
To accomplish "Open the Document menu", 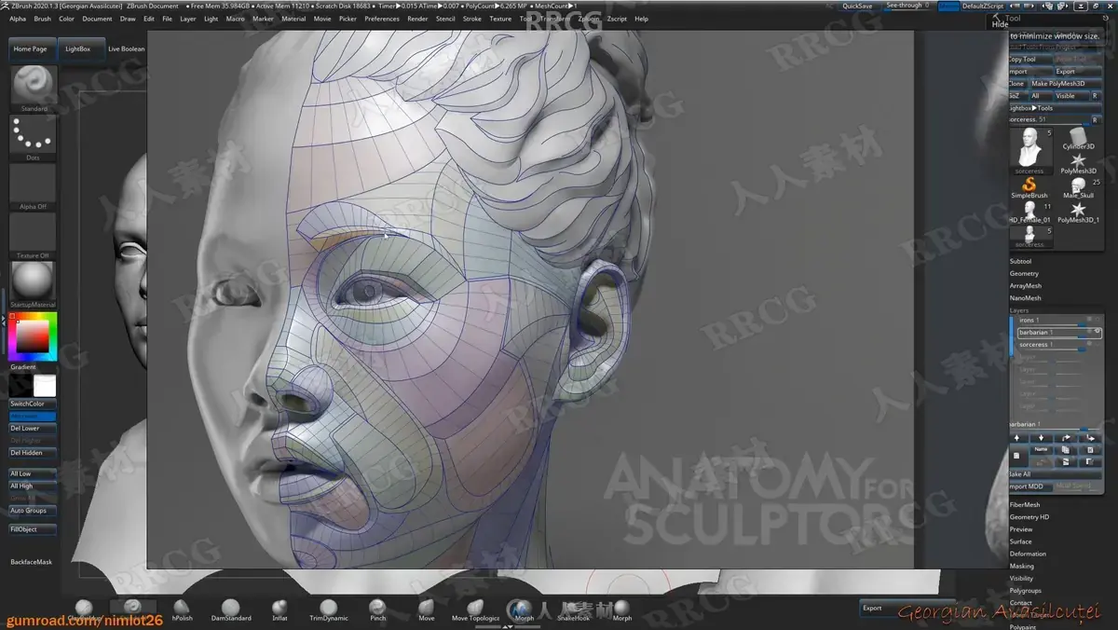I will tap(97, 19).
